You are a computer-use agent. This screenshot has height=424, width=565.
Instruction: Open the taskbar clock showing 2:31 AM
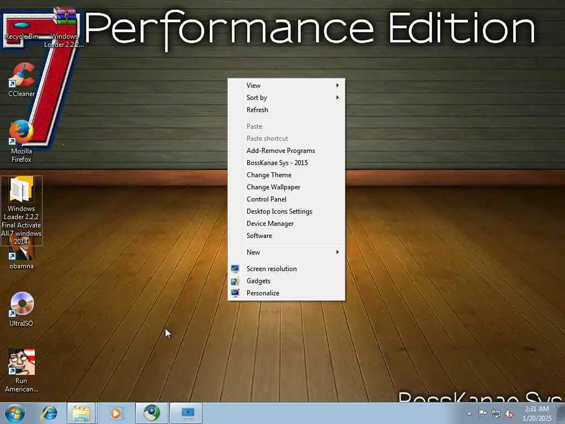(x=537, y=414)
